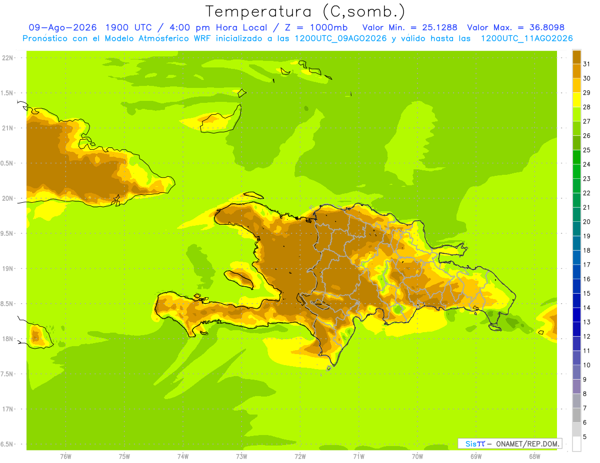Click the "75W" longitude label
Viewport: 600px width, 463px height.
(124, 456)
